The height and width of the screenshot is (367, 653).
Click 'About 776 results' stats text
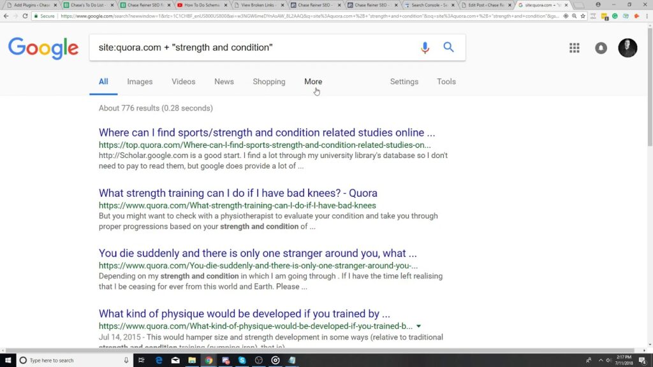tap(156, 108)
